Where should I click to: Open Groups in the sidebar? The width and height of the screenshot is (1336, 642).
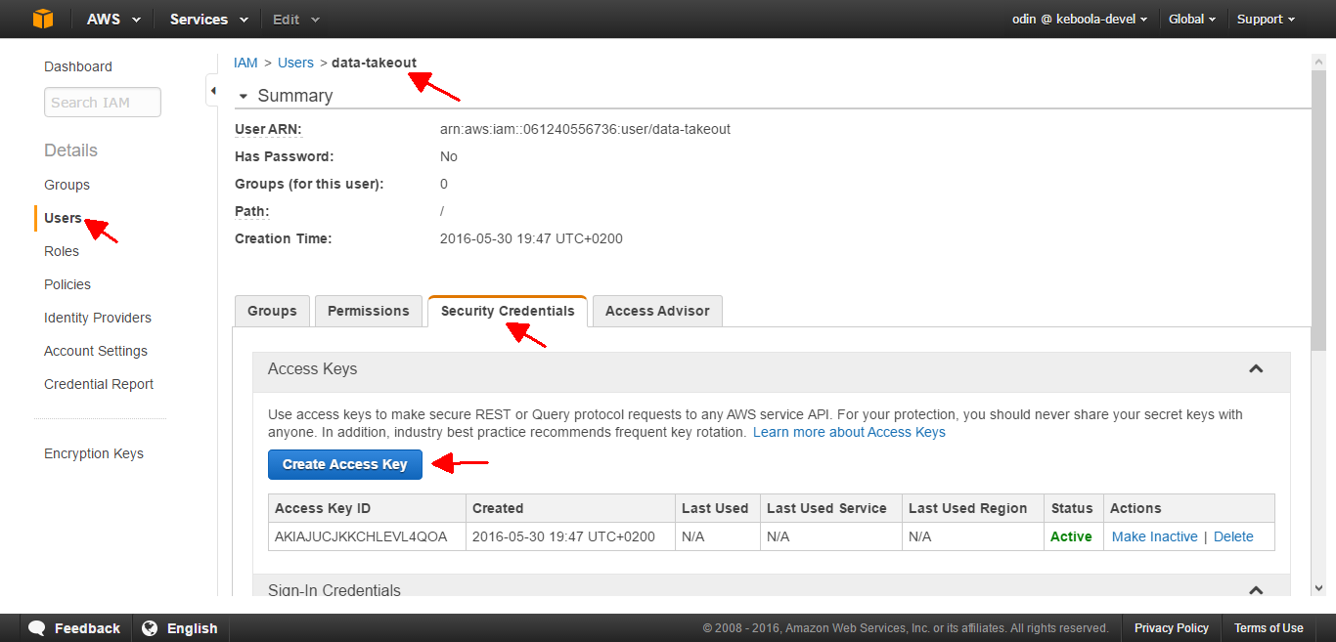pyautogui.click(x=67, y=185)
